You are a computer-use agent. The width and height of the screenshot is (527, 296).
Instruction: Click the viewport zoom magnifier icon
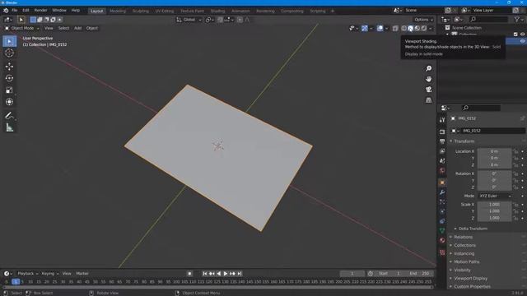coord(428,68)
